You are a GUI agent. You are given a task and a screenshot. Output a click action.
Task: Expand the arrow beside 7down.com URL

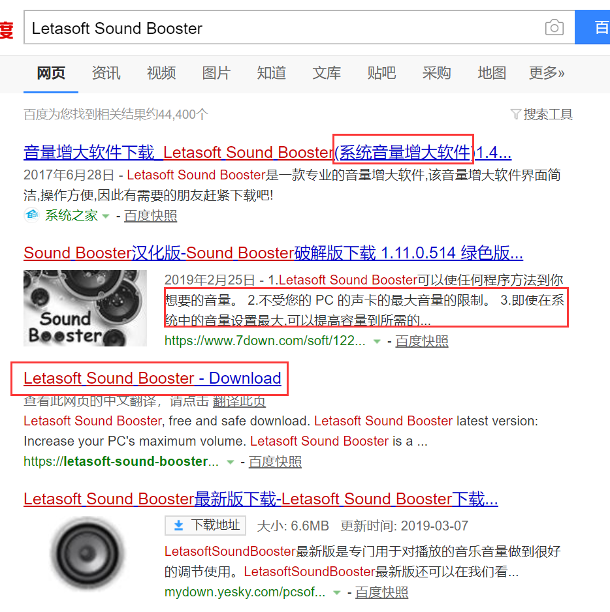click(x=377, y=341)
